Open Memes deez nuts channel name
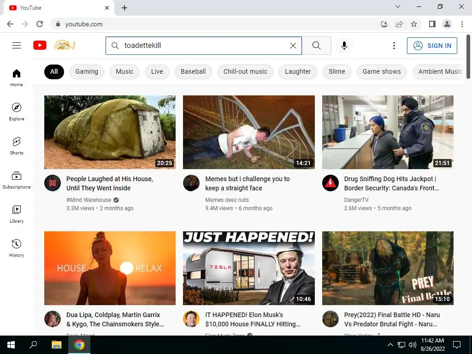 (x=227, y=200)
